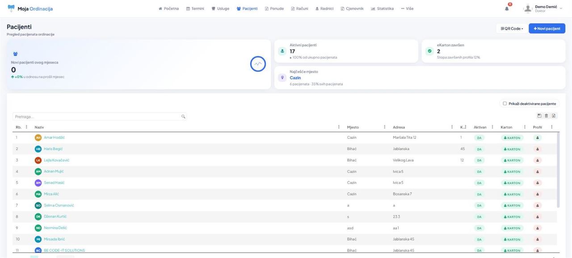Click the Moja Ordinacija logo

coord(30,8)
